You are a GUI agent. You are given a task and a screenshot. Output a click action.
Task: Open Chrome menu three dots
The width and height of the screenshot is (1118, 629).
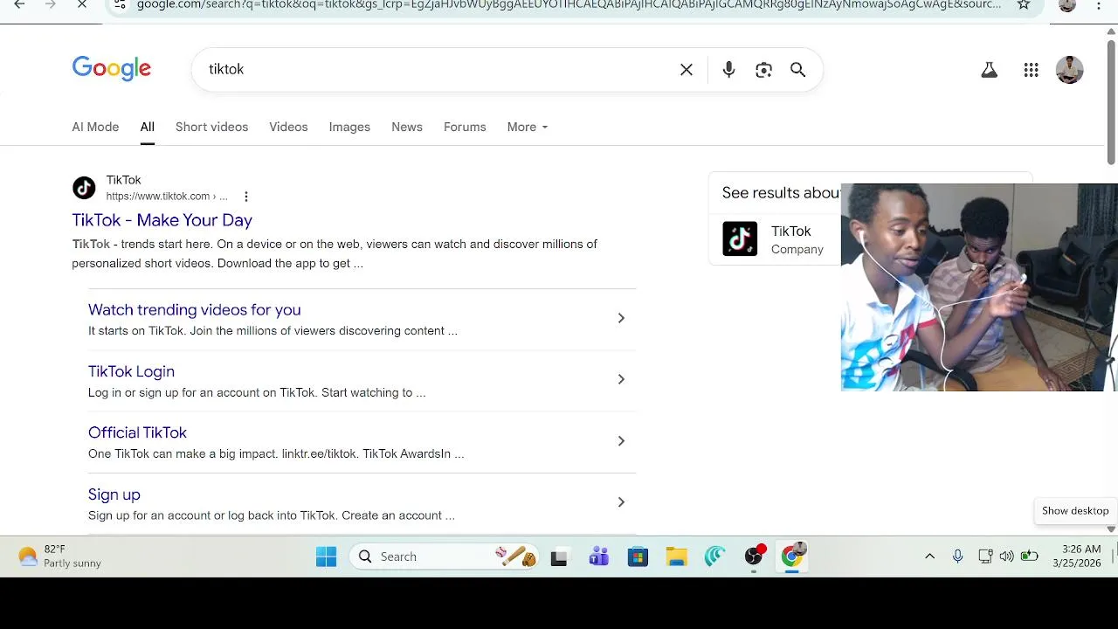(x=1098, y=5)
